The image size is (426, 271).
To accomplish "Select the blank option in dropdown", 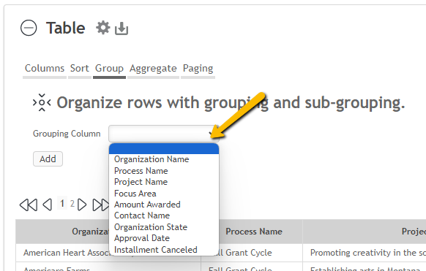I will tap(164, 149).
